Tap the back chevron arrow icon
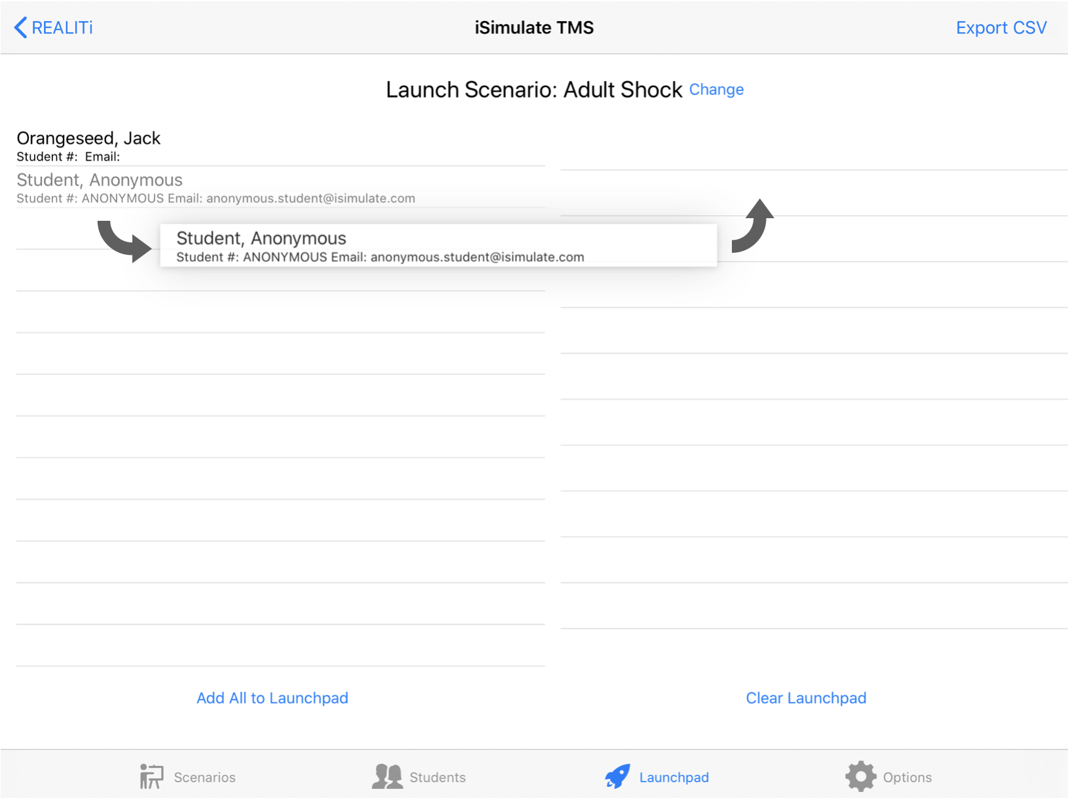 20,28
